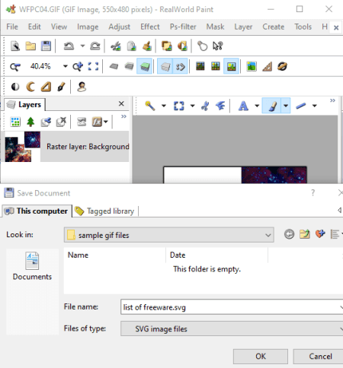Open the Mask menu
Viewport: 343px width, 368px height.
coord(215,27)
